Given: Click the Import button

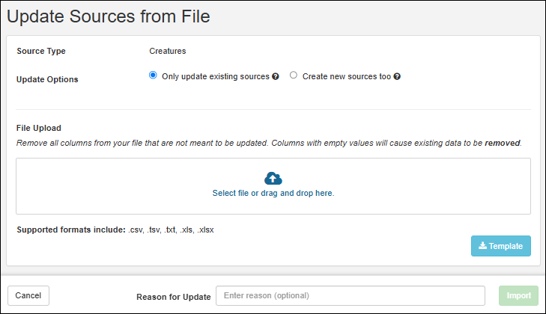Looking at the screenshot, I should coord(518,295).
